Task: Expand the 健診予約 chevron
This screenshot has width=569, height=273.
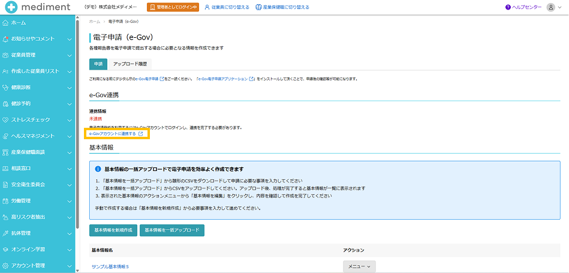Action: tap(70, 103)
